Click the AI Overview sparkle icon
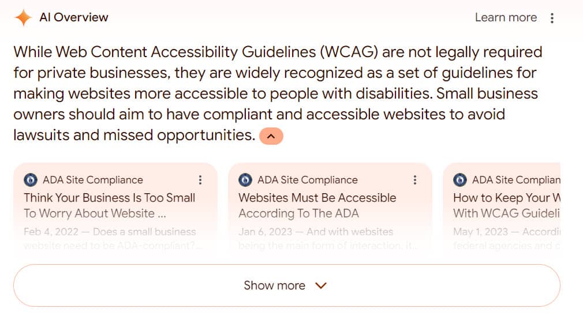Image resolution: width=583 pixels, height=316 pixels. [23, 17]
